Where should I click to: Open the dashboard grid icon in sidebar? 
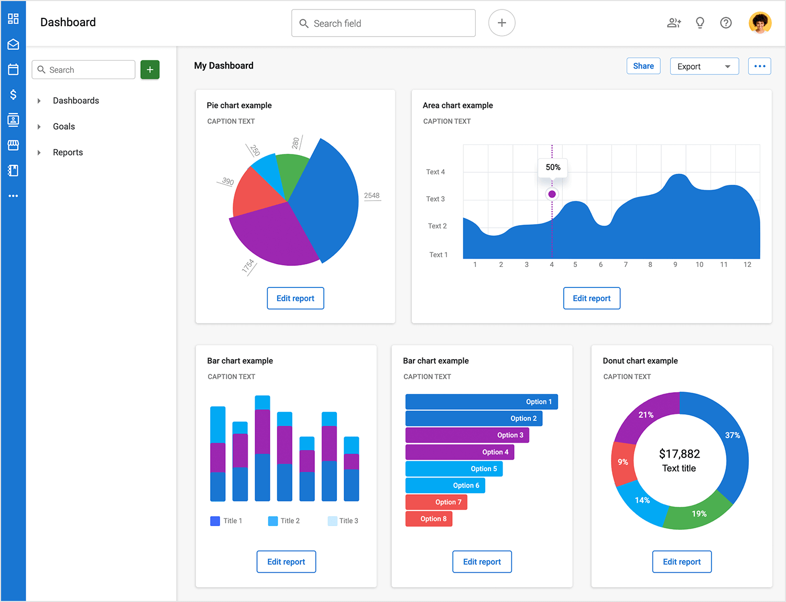13,19
